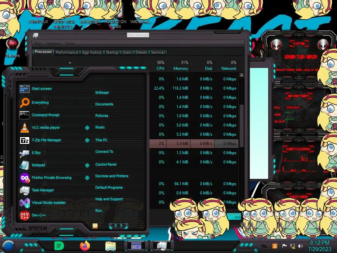The height and width of the screenshot is (253, 337).
Task: Open Command Prompt from start menu
Action: click(x=24, y=115)
